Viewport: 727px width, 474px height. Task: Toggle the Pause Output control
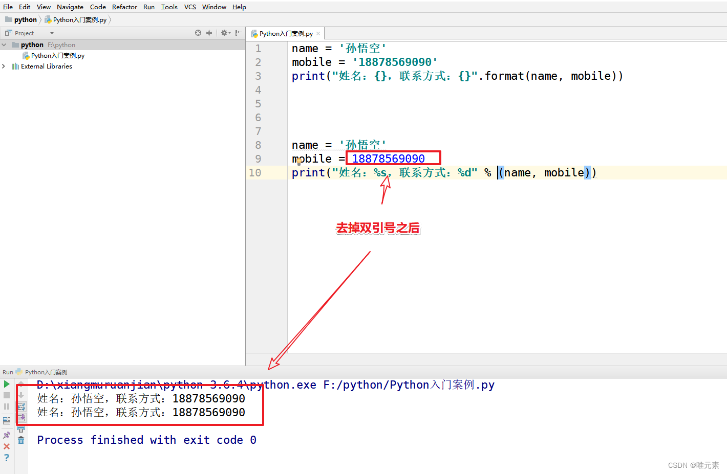[6, 406]
